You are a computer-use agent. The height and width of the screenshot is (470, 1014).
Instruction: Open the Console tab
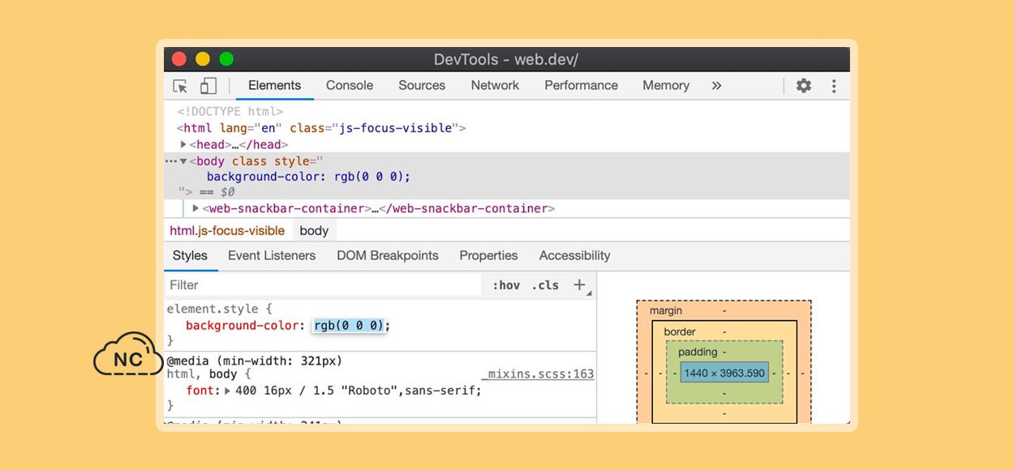click(x=350, y=86)
